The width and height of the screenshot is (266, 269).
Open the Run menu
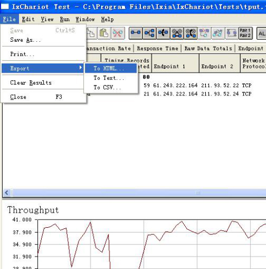pos(65,19)
